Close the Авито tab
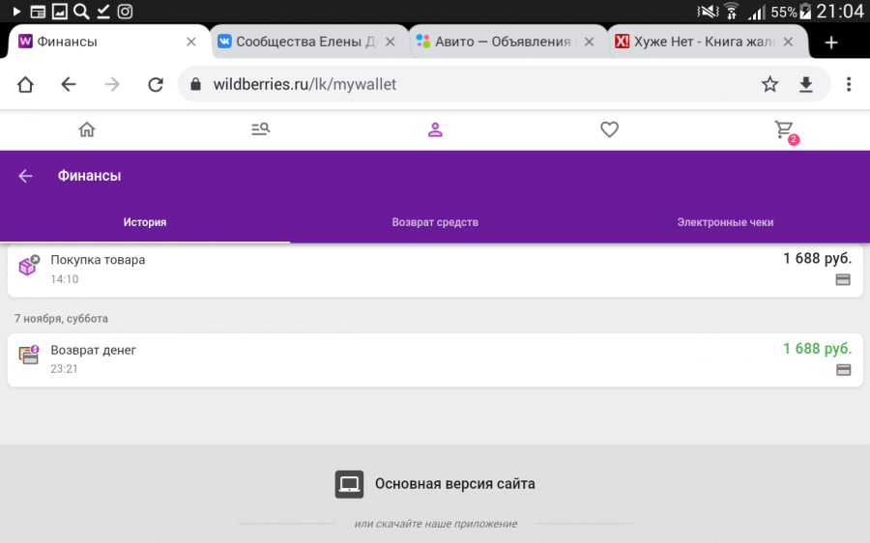 [x=590, y=42]
